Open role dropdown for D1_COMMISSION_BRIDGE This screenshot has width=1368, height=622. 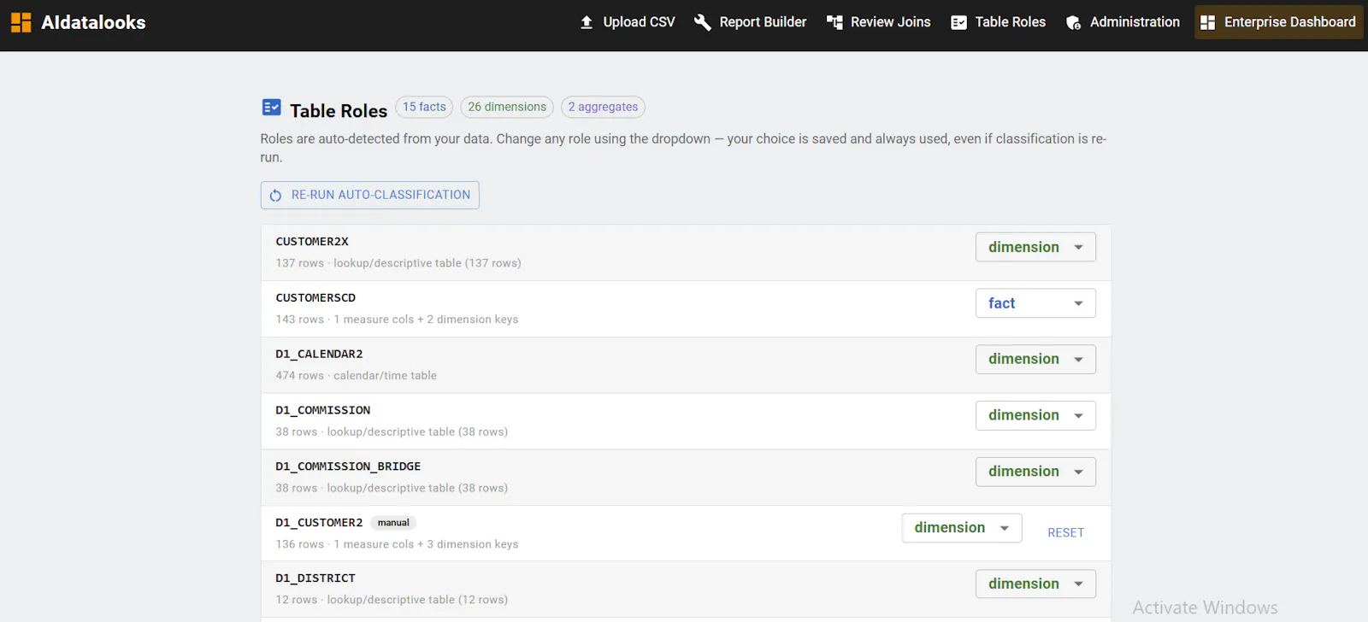tap(1035, 472)
